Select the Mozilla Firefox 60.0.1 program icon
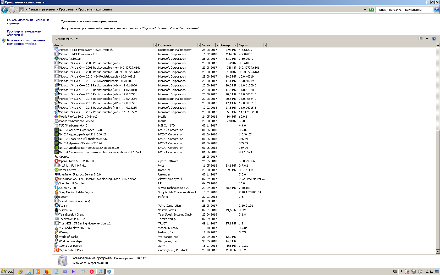 pyautogui.click(x=56, y=117)
